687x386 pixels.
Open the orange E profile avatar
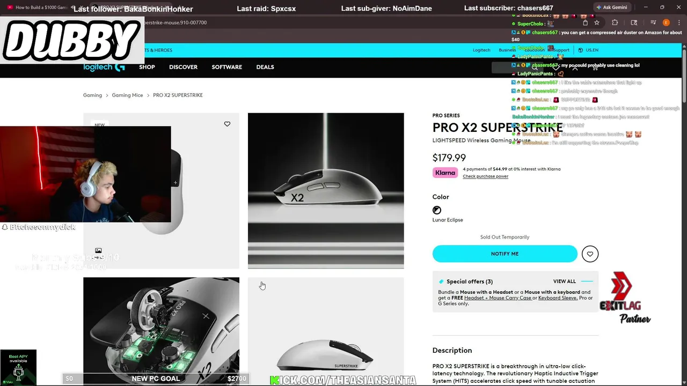[666, 23]
